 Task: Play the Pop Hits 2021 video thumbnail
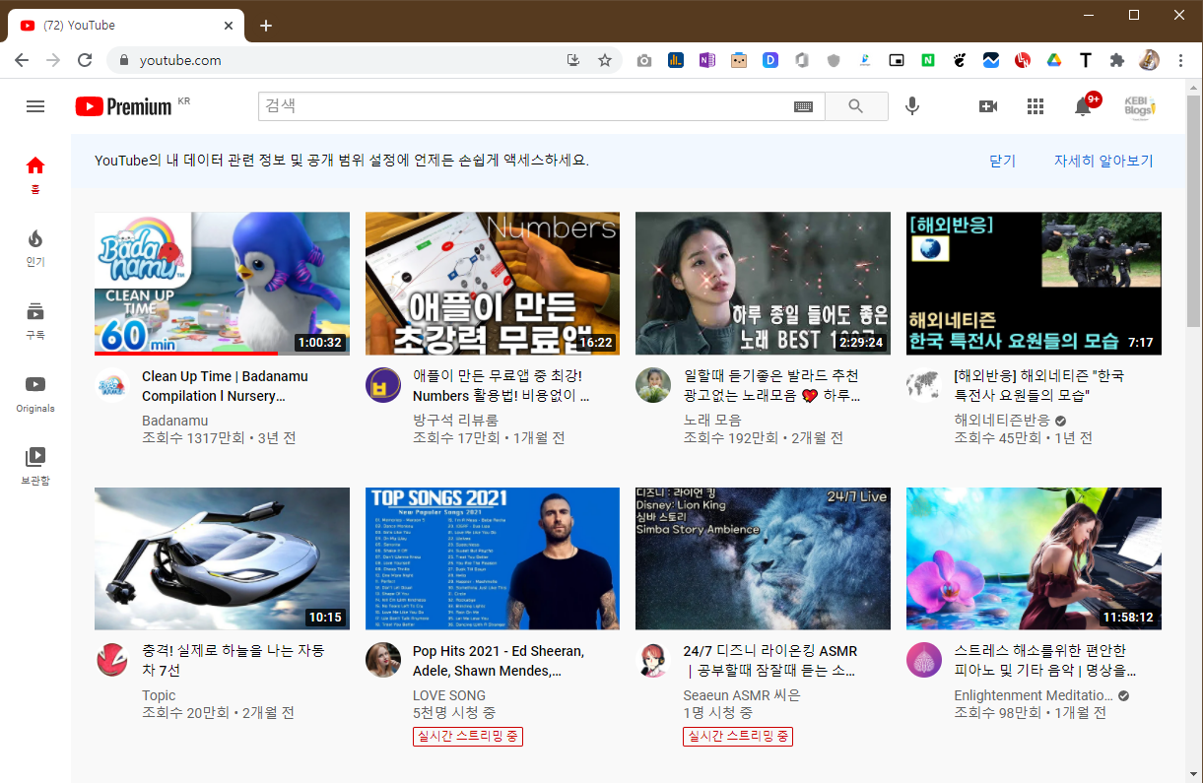click(x=492, y=557)
